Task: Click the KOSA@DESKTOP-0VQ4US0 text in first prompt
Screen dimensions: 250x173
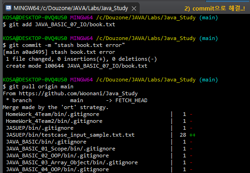Action: pyautogui.click(x=35, y=17)
